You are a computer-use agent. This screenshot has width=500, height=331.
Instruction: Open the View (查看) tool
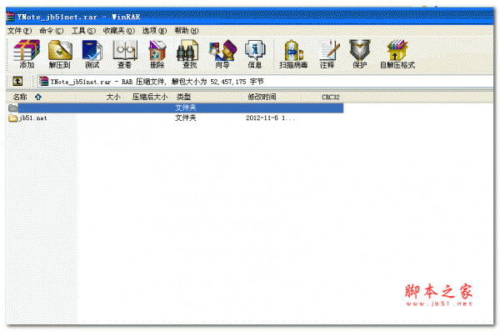coord(125,54)
